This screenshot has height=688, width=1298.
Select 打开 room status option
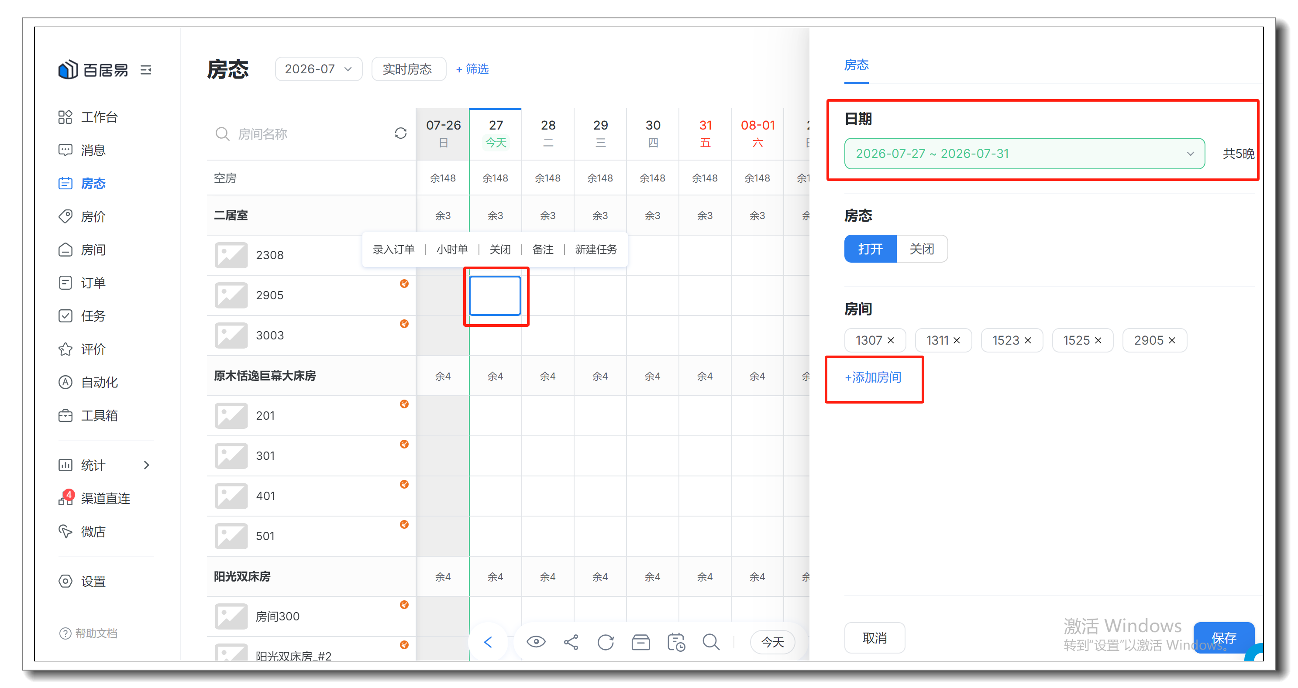pos(870,249)
